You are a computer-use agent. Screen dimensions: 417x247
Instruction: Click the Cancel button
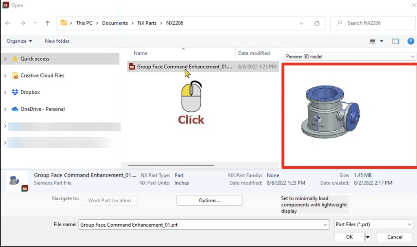[x=395, y=237]
